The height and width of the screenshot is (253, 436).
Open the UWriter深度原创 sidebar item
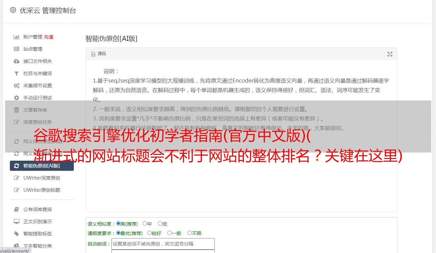click(x=42, y=178)
